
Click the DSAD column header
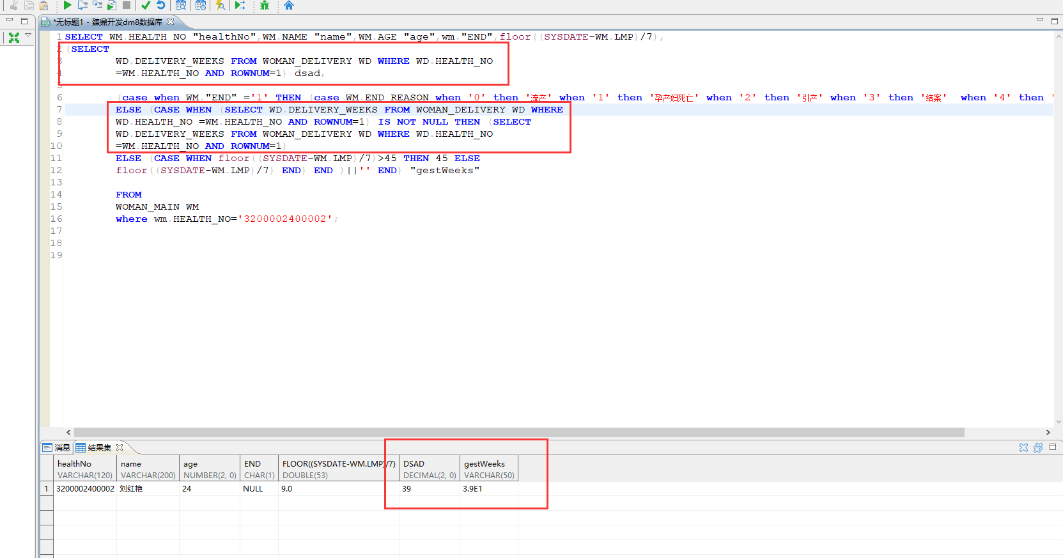pos(430,469)
